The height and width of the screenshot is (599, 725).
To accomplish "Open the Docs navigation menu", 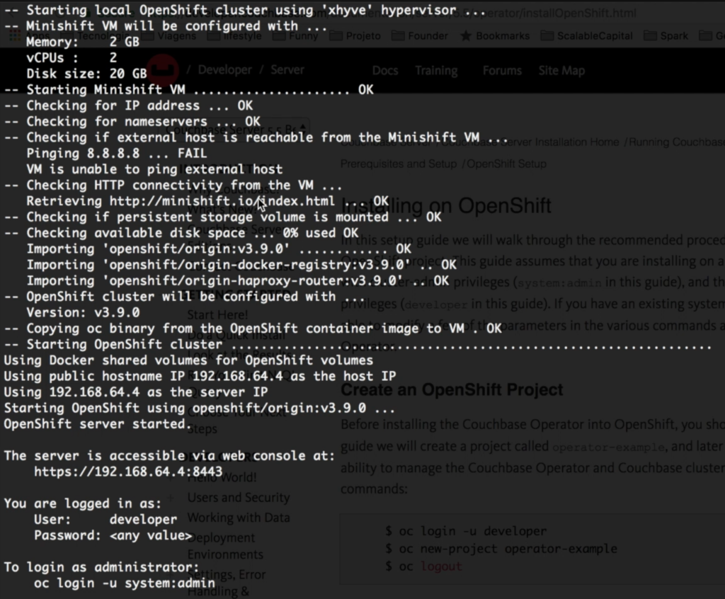I will [x=385, y=70].
